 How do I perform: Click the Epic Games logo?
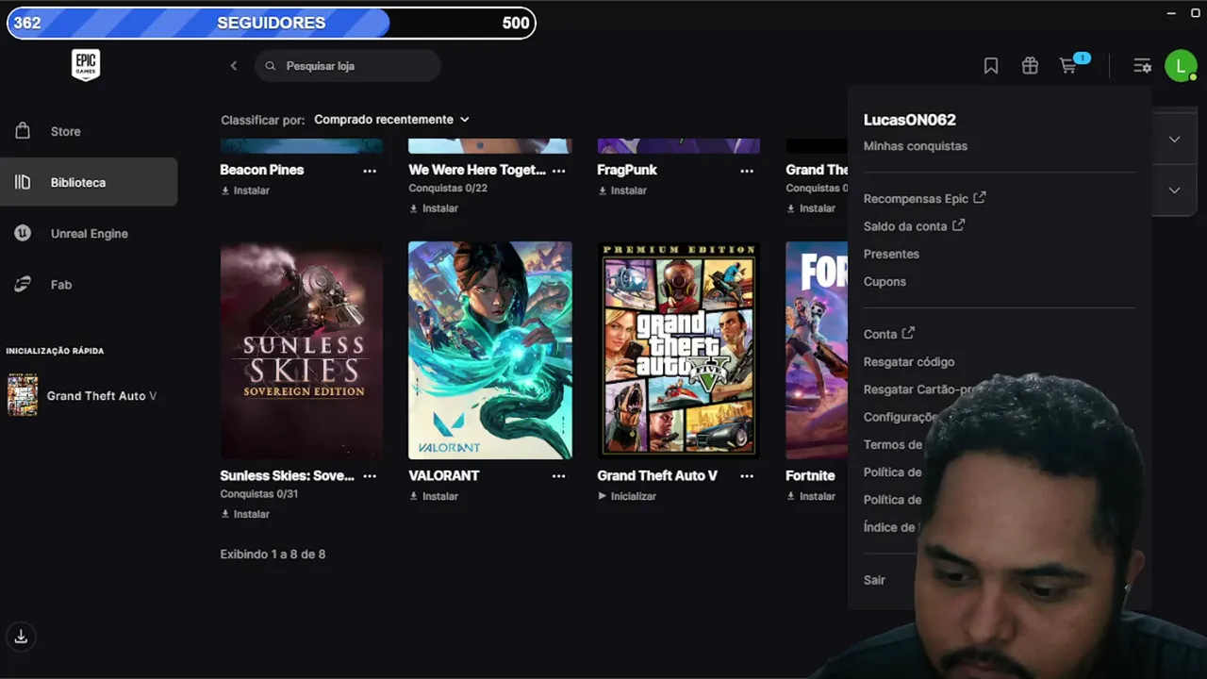tap(86, 65)
